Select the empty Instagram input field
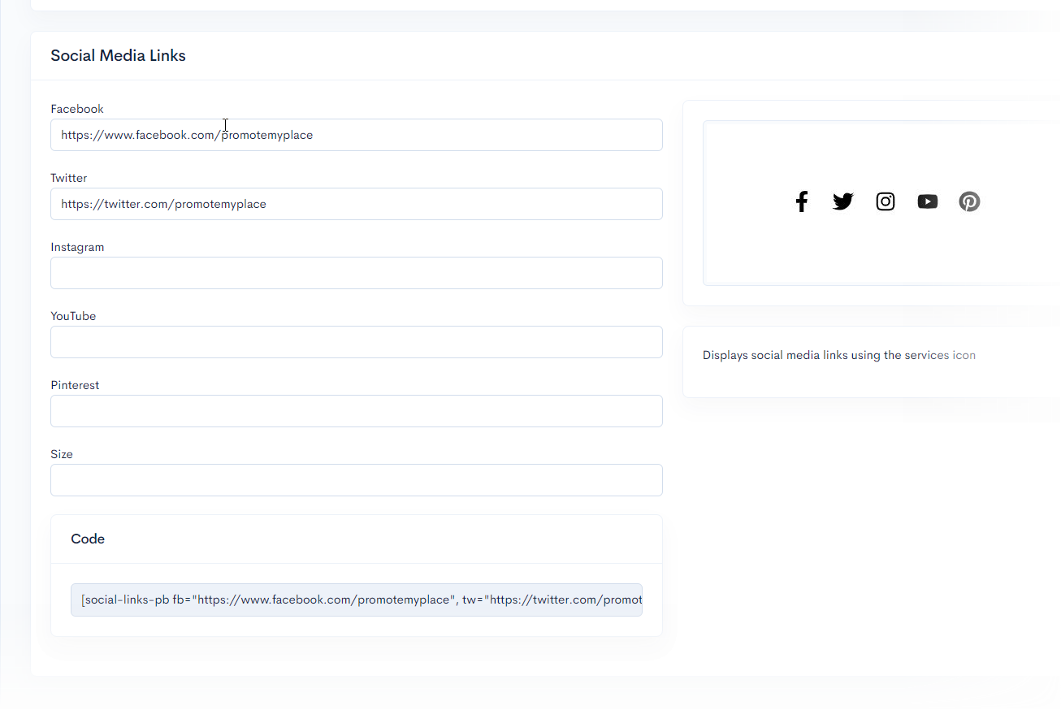This screenshot has width=1061, height=710. pyautogui.click(x=356, y=273)
